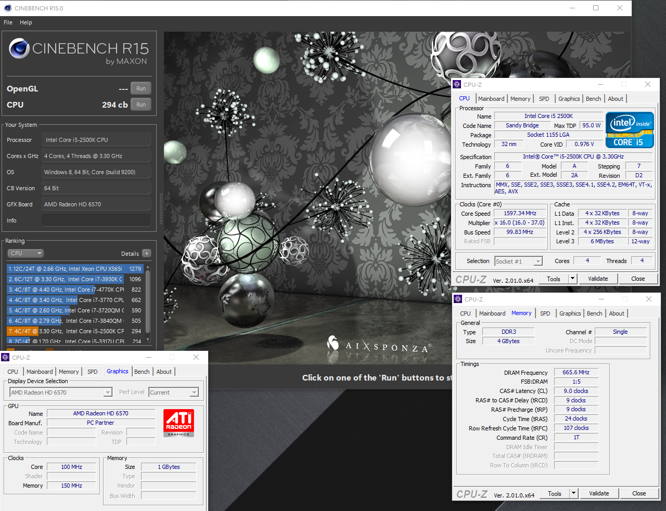The height and width of the screenshot is (511, 666).
Task: Open the Perf Level Current dropdown
Action: (174, 392)
